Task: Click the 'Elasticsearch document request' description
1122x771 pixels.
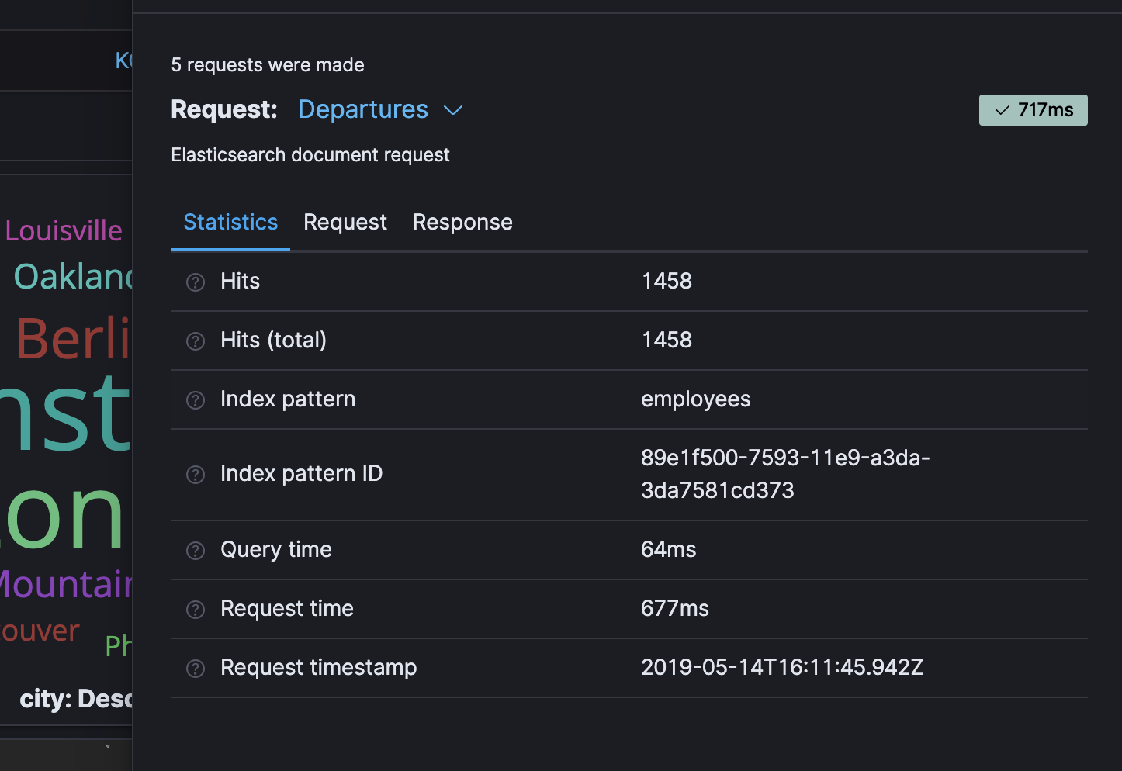Action: (310, 155)
